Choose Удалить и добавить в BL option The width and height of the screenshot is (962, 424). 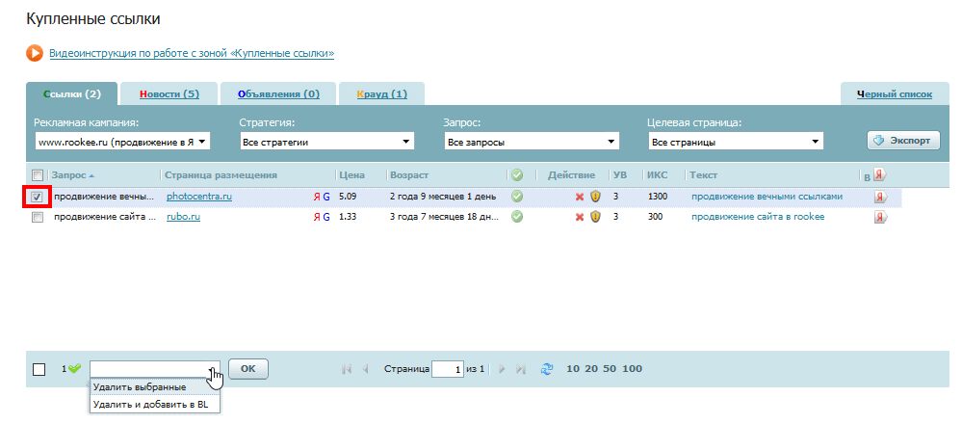click(155, 405)
